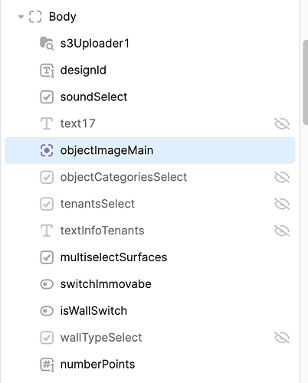Select the designId component label

click(x=84, y=70)
